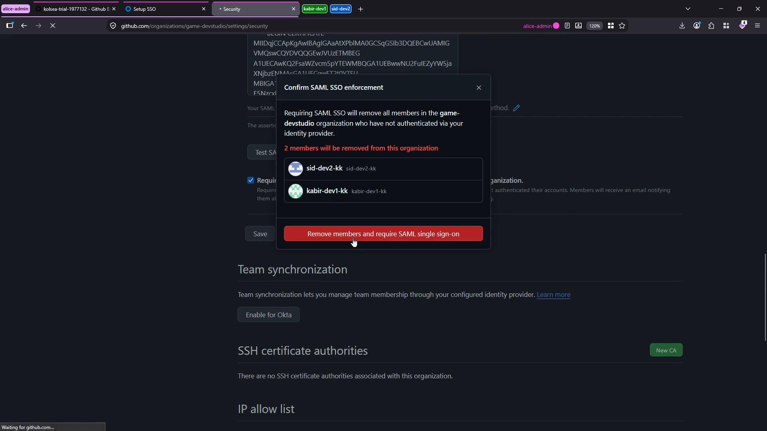
Task: Open the Learn more link for team synchronization
Action: click(x=553, y=295)
